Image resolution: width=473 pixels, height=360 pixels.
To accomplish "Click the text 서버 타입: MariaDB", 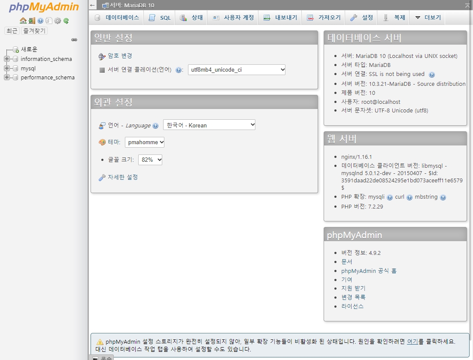I will coord(366,65).
